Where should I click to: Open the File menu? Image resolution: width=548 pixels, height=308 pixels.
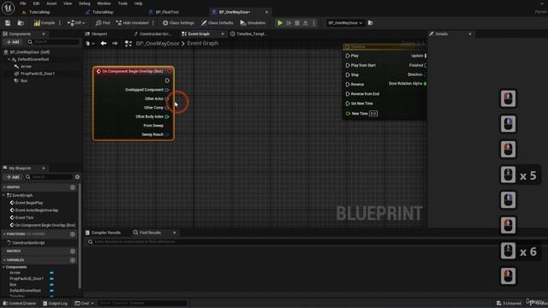coord(23,3)
